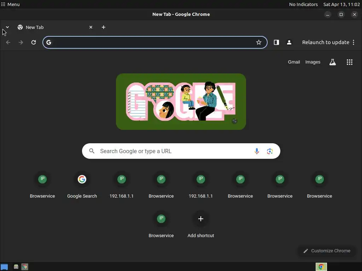Image resolution: width=362 pixels, height=271 pixels.
Task: Open today's Google Doodle
Action: [x=181, y=102]
